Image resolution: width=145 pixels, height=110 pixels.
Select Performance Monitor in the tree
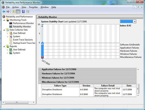[x=23, y=23]
